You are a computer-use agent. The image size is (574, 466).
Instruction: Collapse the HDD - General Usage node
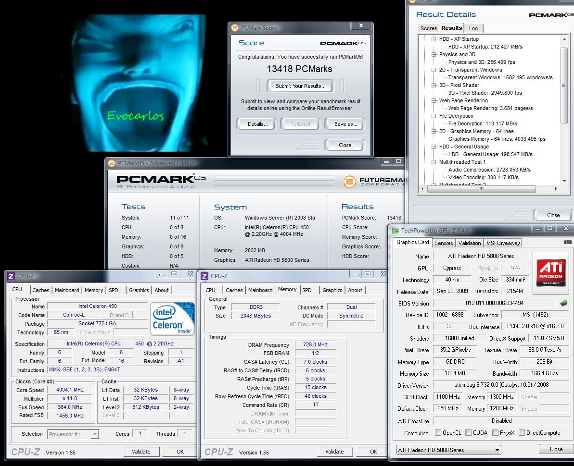(434, 146)
